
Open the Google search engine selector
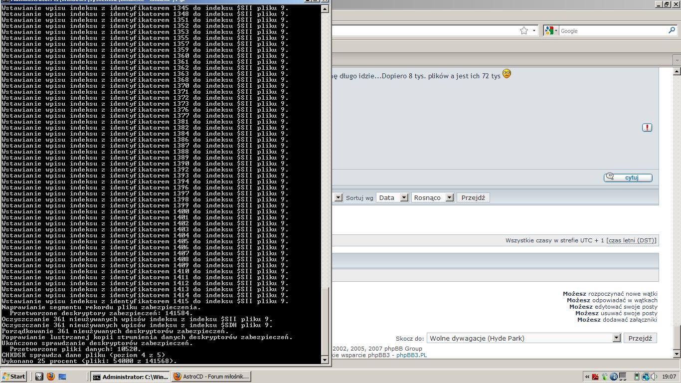[551, 31]
